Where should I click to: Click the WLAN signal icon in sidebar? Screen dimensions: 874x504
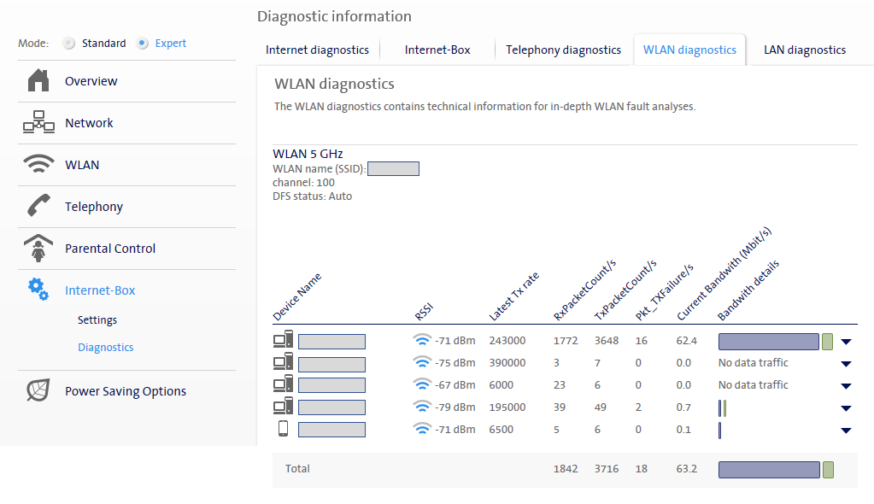click(38, 164)
